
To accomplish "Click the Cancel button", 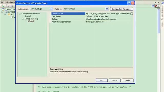I will [x=115, y=80].
